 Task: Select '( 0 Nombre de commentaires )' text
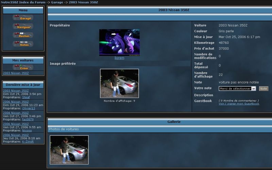point(239,100)
